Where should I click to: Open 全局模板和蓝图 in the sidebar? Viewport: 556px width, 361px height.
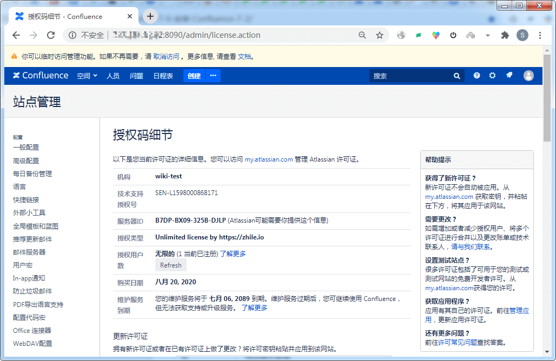click(x=36, y=226)
